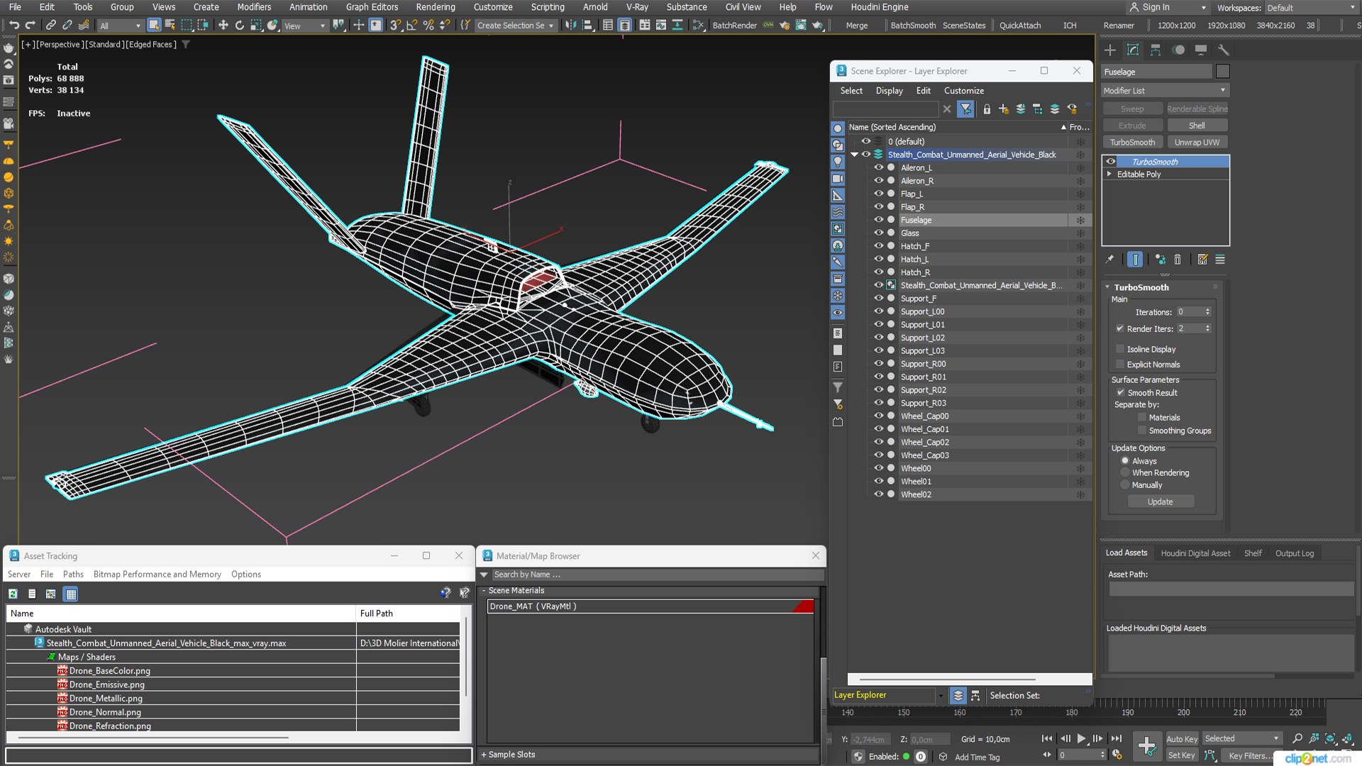Open Display menu in Scene Explorer
Screen dimensions: 1362x766
(x=889, y=91)
